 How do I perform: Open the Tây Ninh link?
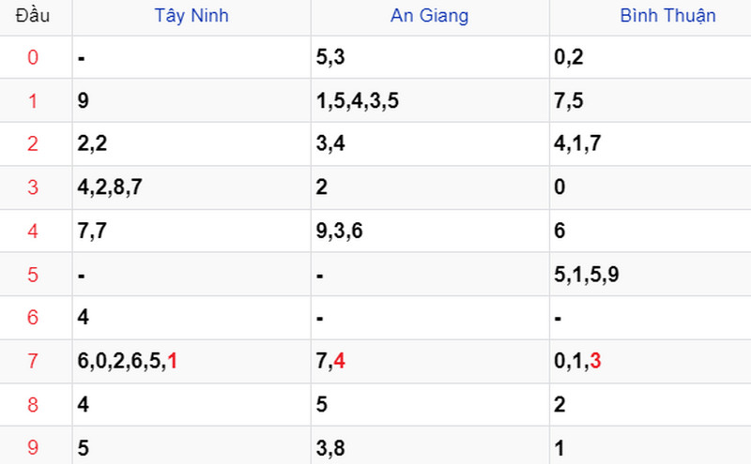tap(192, 16)
